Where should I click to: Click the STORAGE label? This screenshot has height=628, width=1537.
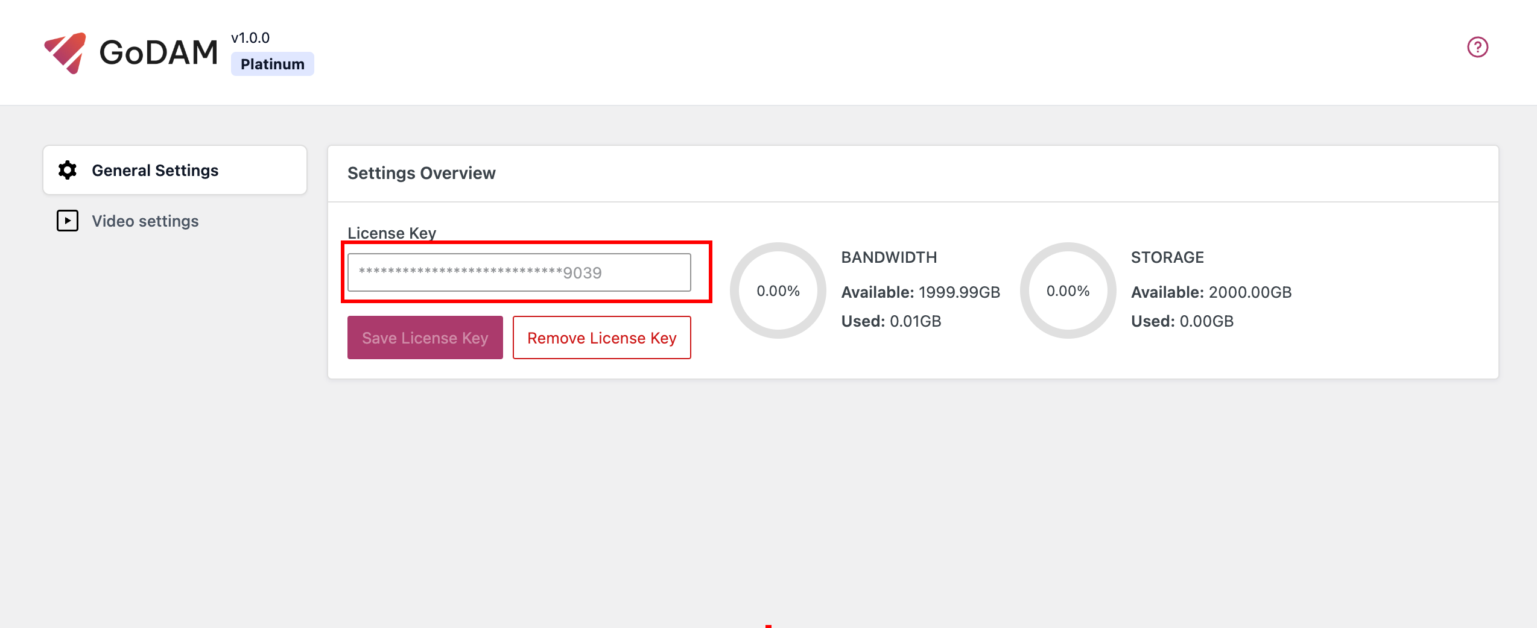[x=1167, y=257]
